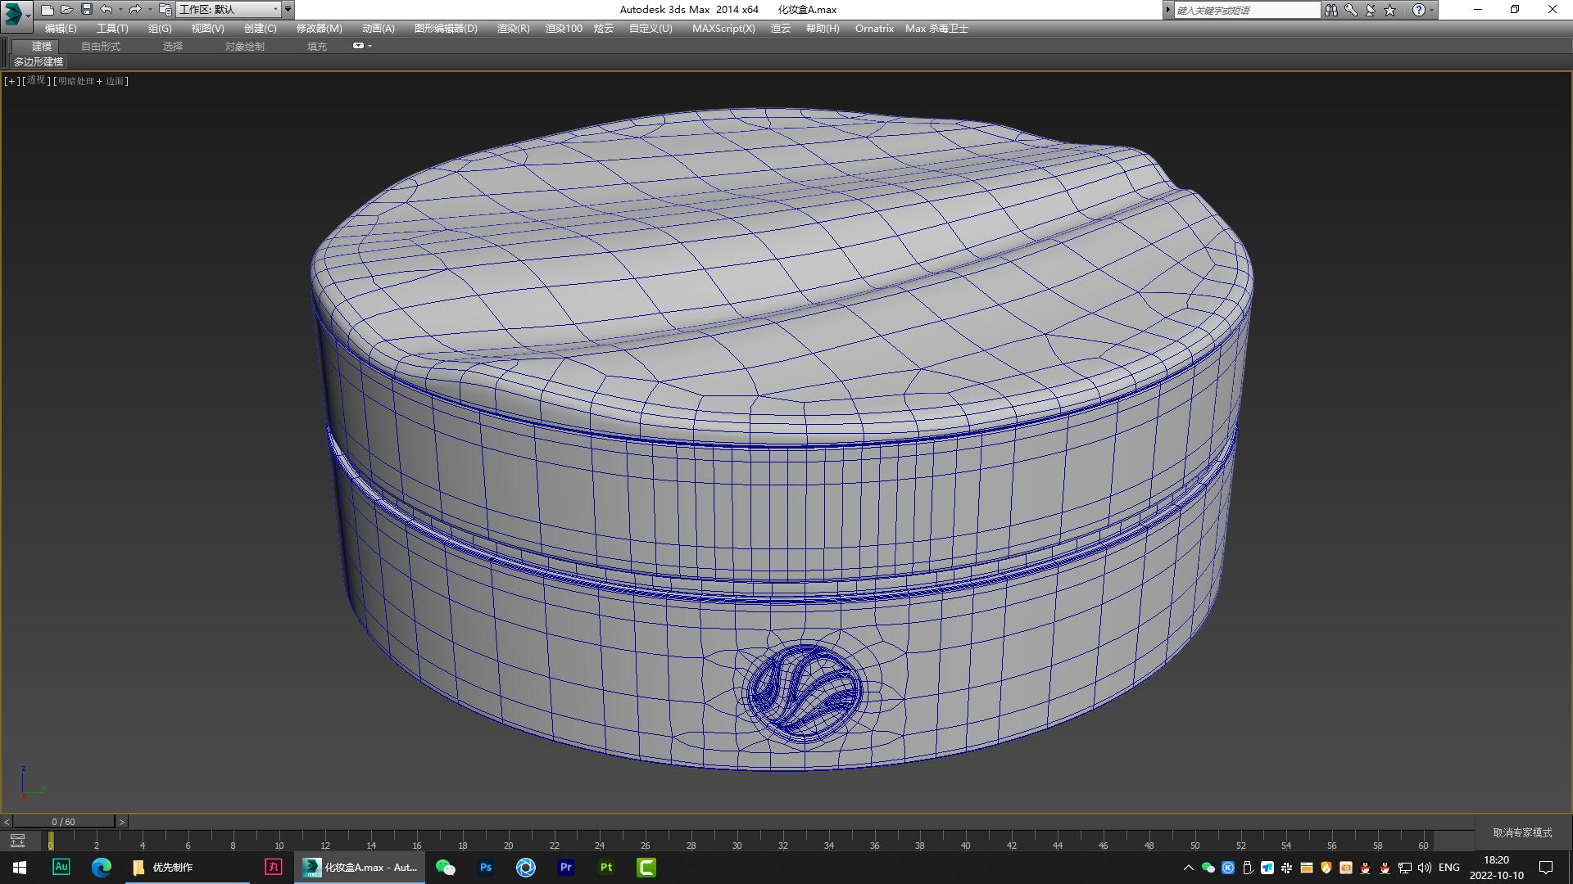Select the Open file icon in quick access toolbar
The width and height of the screenshot is (1573, 884).
pyautogui.click(x=66, y=9)
